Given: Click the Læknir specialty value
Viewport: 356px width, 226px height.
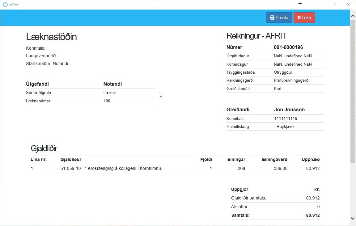Looking at the screenshot, I should click(x=110, y=92).
